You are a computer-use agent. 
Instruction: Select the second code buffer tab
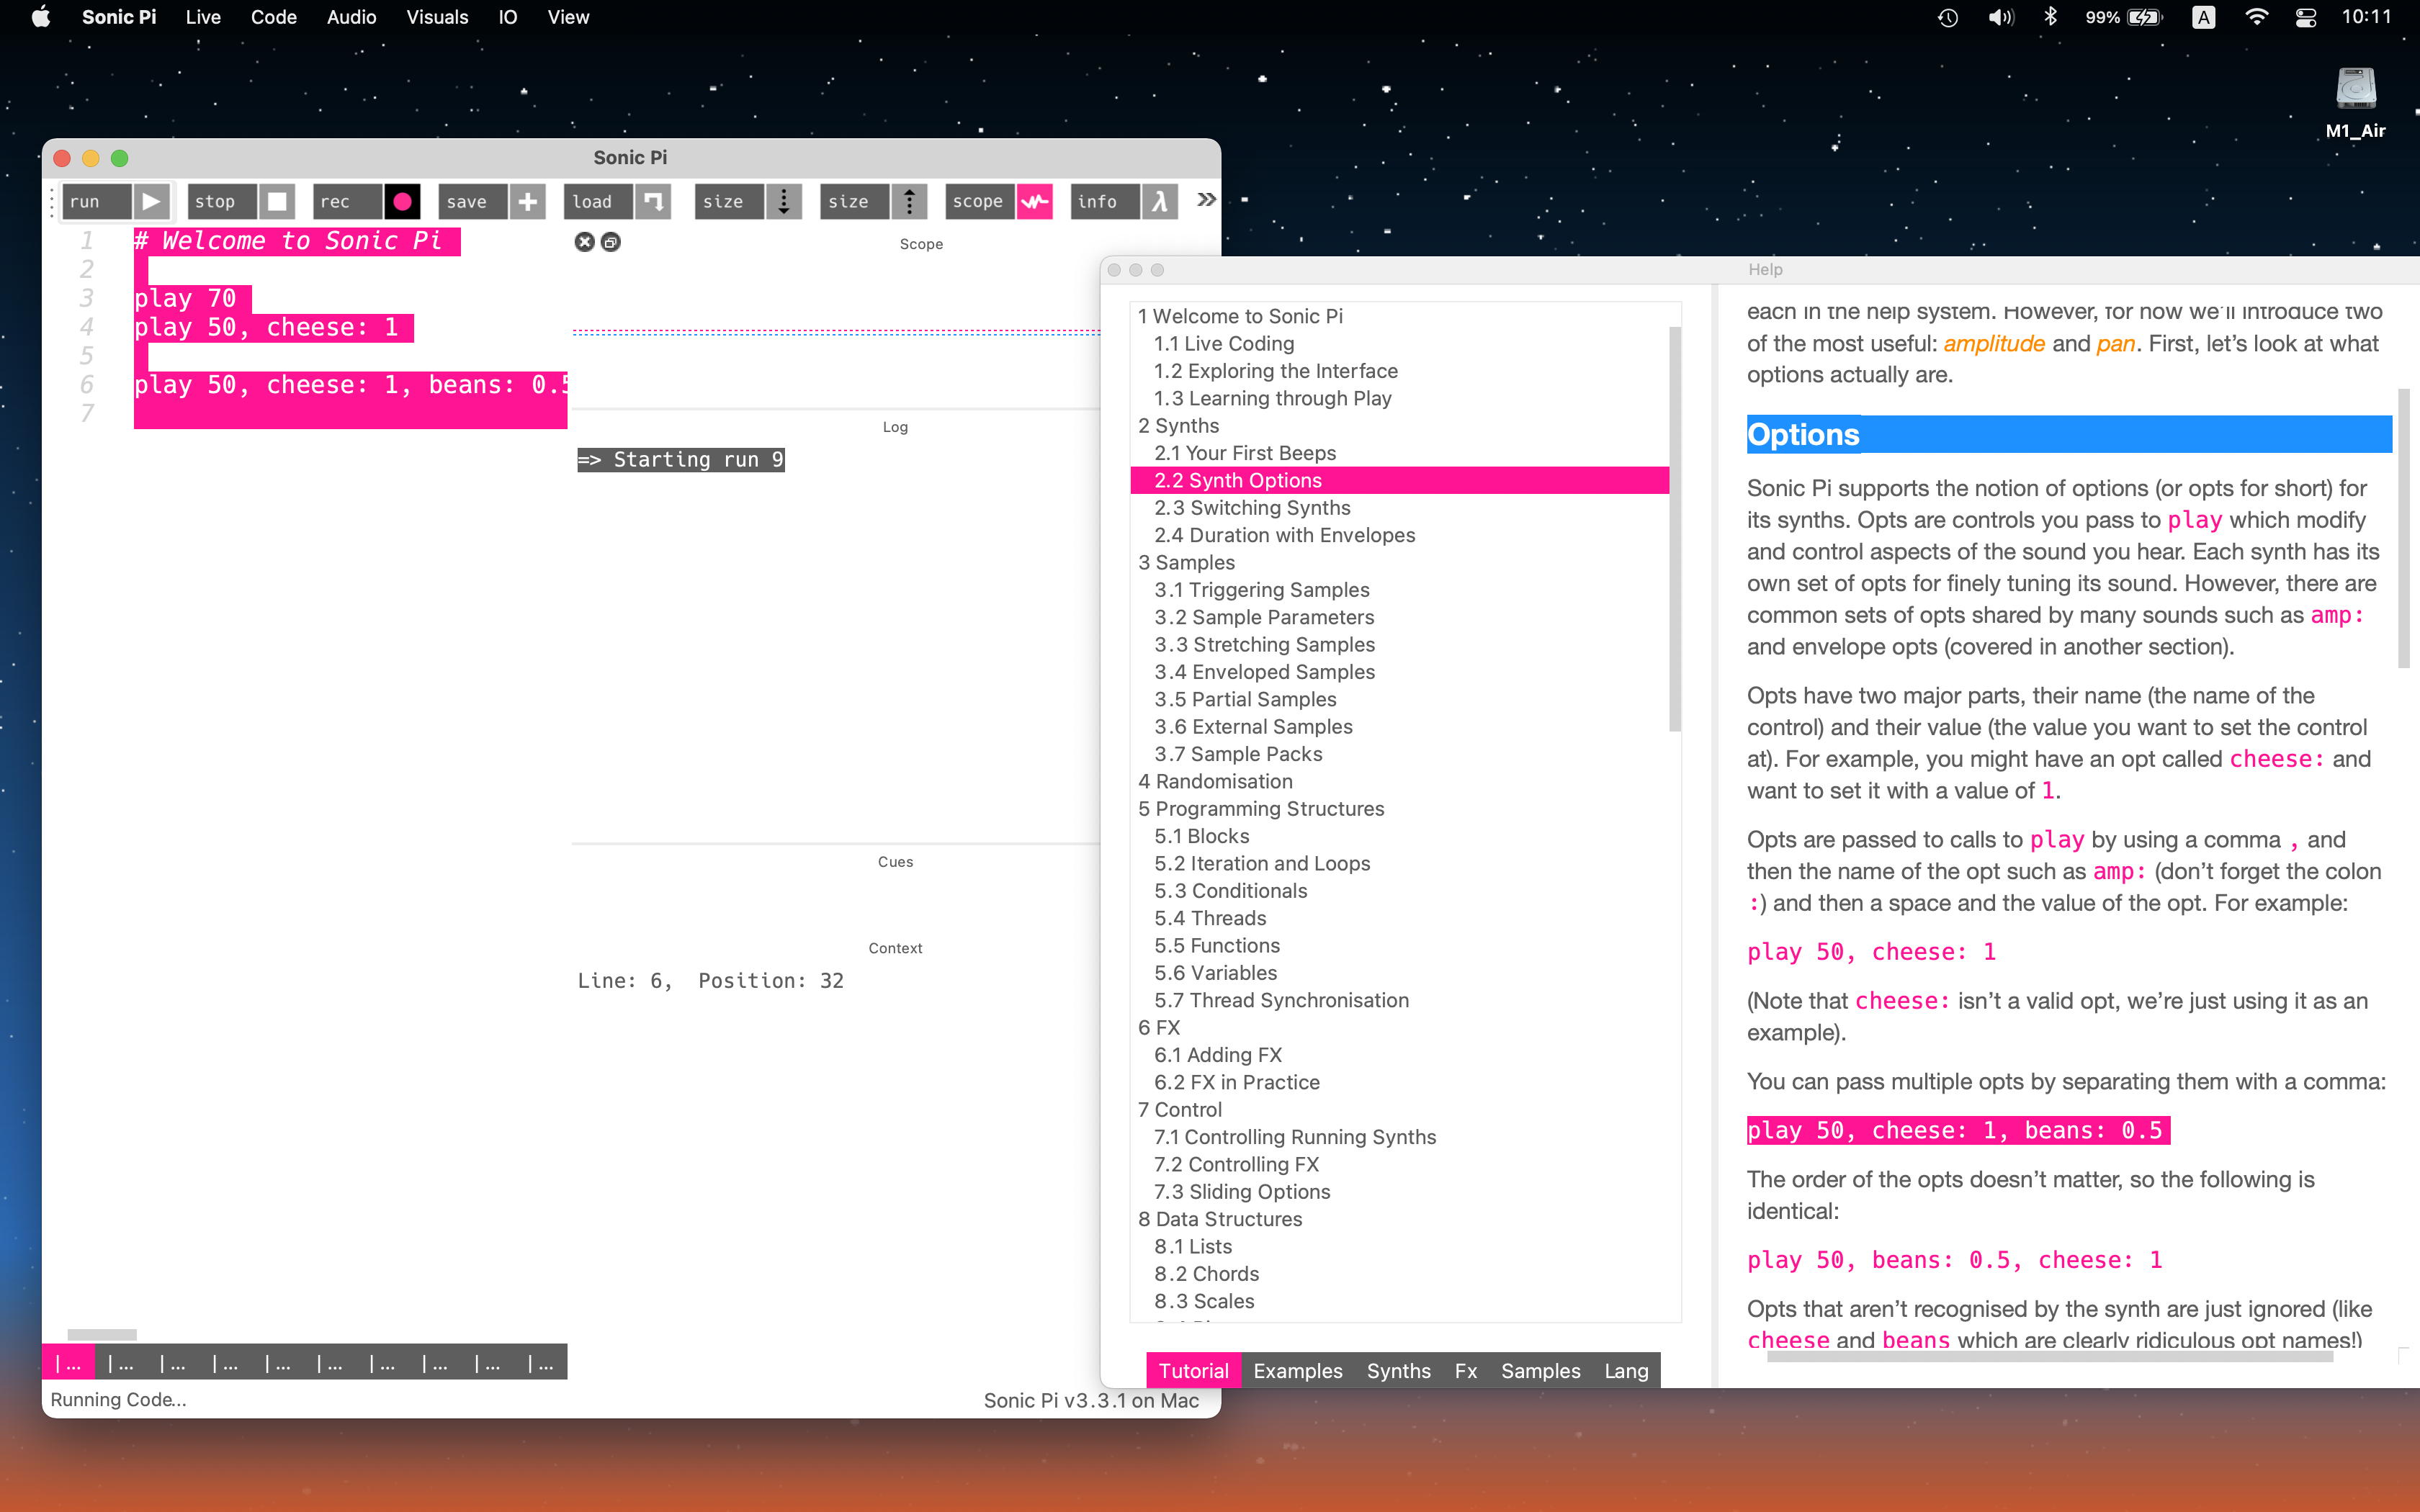[121, 1363]
